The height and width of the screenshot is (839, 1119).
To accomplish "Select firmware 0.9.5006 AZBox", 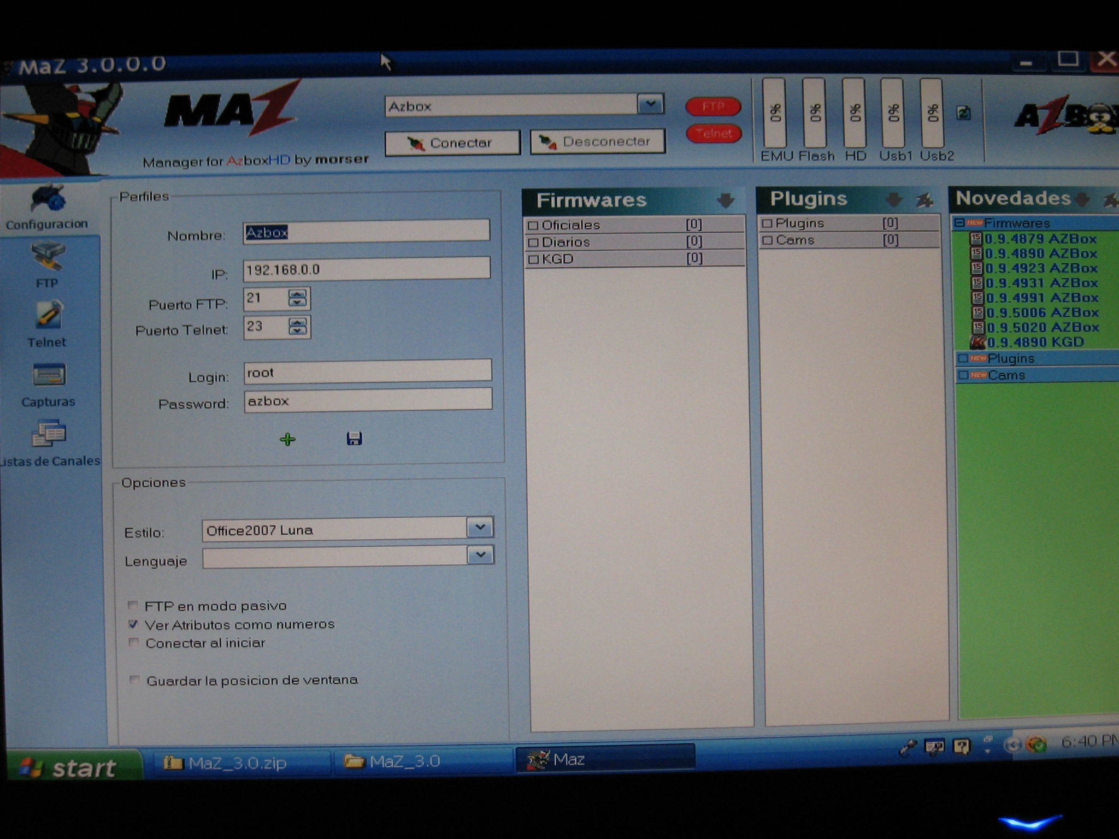I will [x=1034, y=312].
